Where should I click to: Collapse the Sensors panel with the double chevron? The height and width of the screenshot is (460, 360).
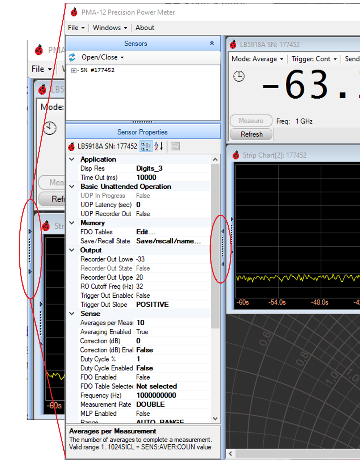212,43
